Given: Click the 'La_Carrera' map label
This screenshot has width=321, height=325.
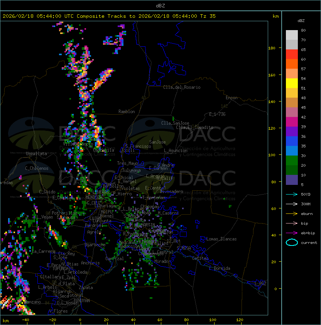Looking at the screenshot, I should coord(43,251).
